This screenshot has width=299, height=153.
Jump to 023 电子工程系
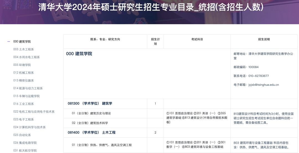click(x=24, y=119)
